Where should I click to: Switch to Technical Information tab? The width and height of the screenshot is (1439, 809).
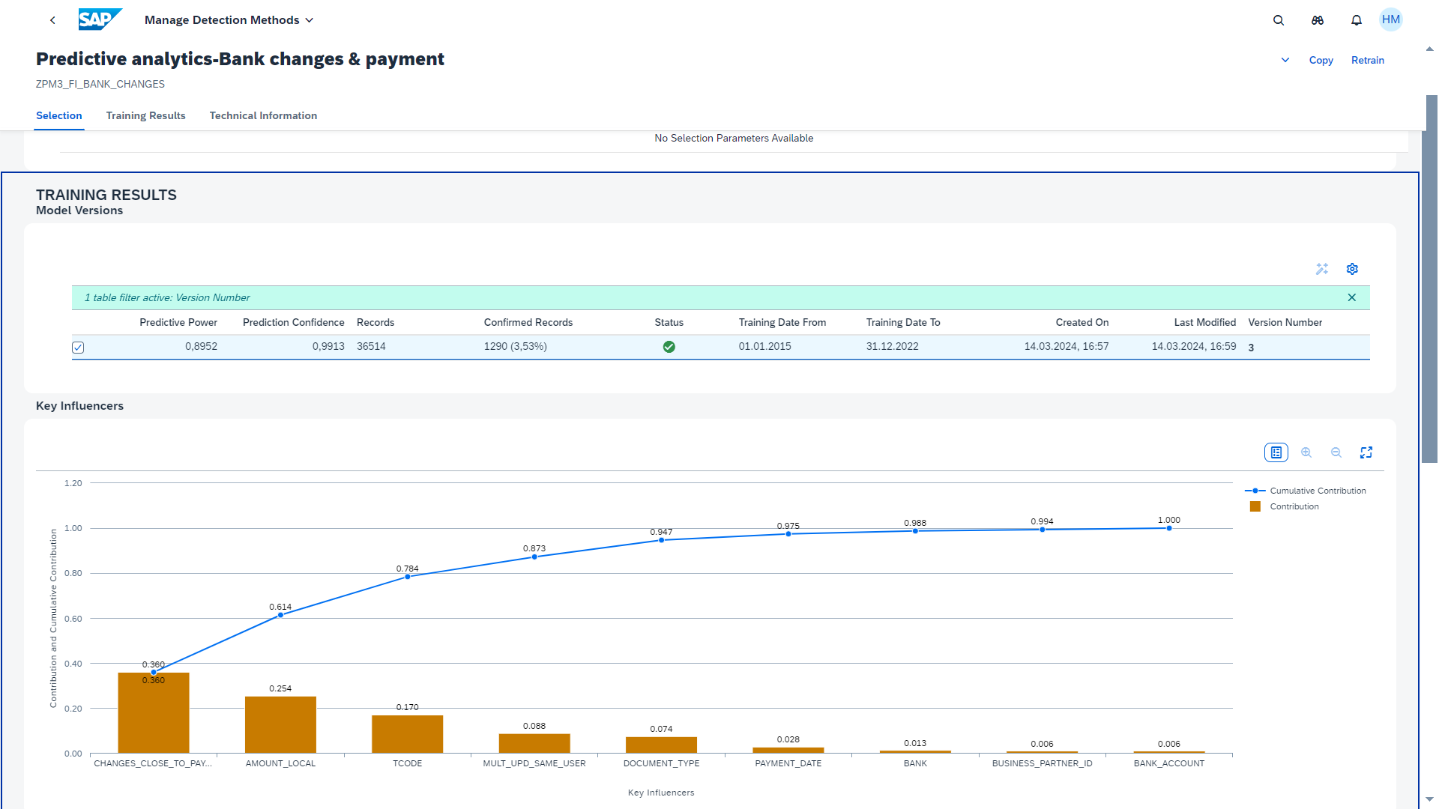tap(263, 115)
